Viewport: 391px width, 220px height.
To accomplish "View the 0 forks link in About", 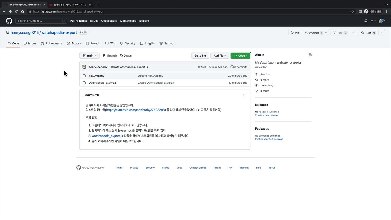I will tap(262, 91).
